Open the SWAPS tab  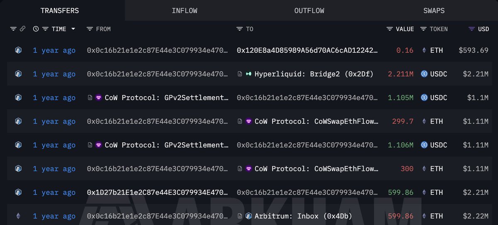(x=435, y=10)
